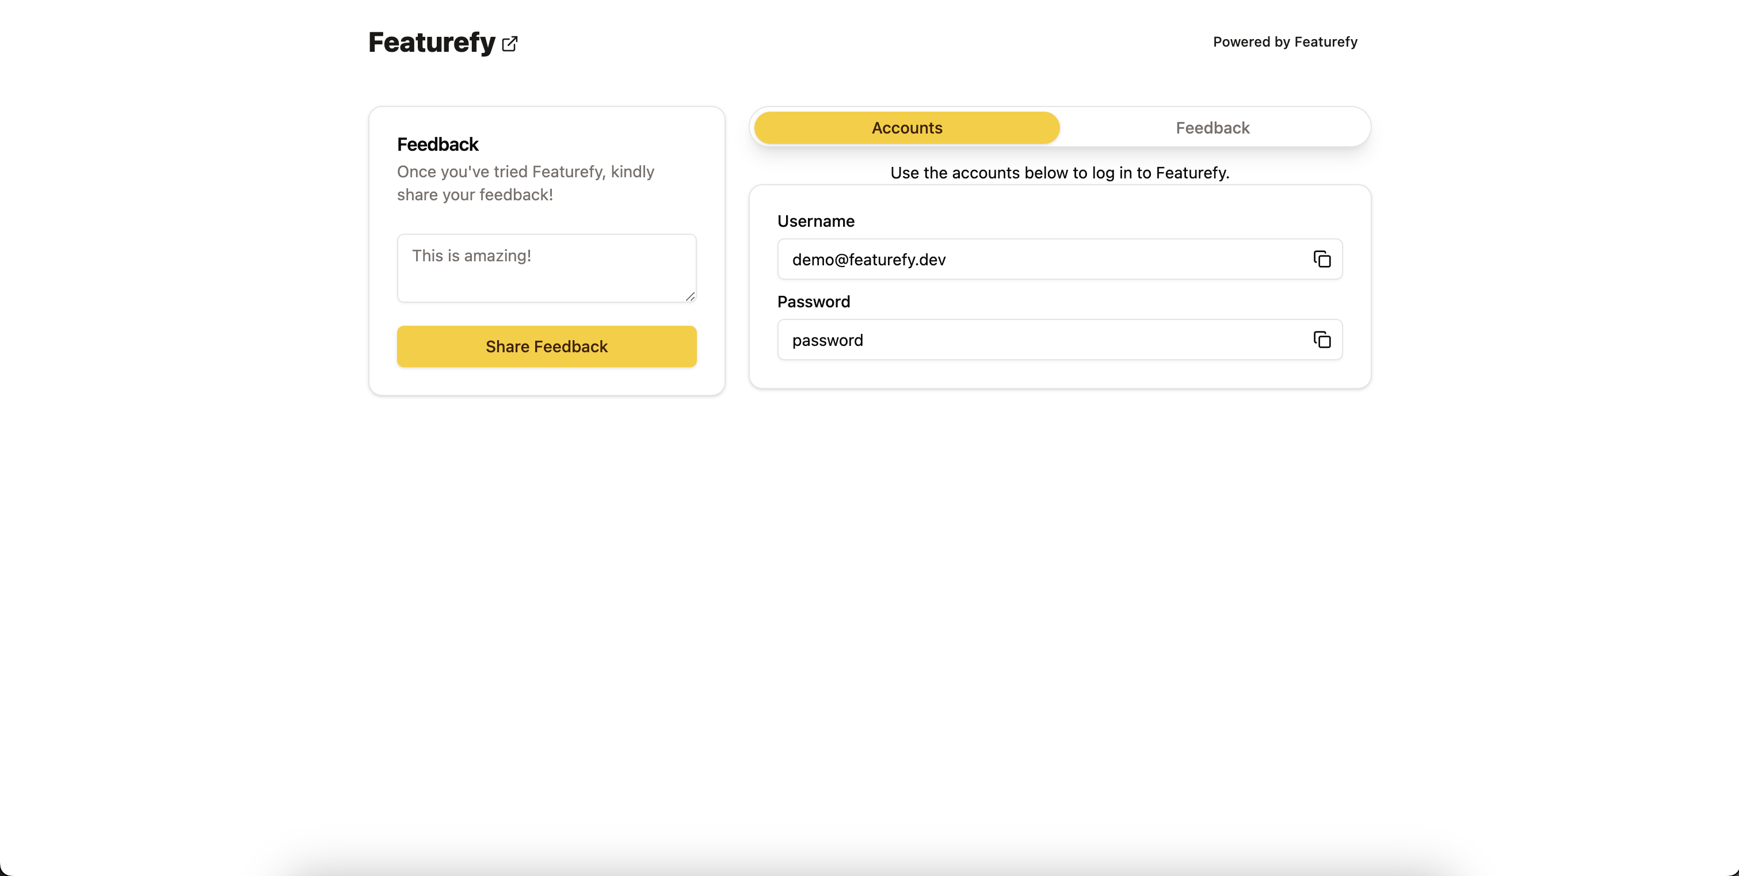Image resolution: width=1739 pixels, height=876 pixels.
Task: Click the 'Password' label
Action: pyautogui.click(x=814, y=302)
